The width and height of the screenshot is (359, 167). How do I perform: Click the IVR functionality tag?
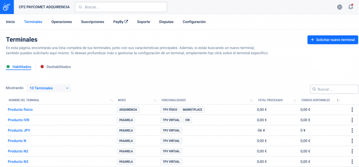point(188,120)
